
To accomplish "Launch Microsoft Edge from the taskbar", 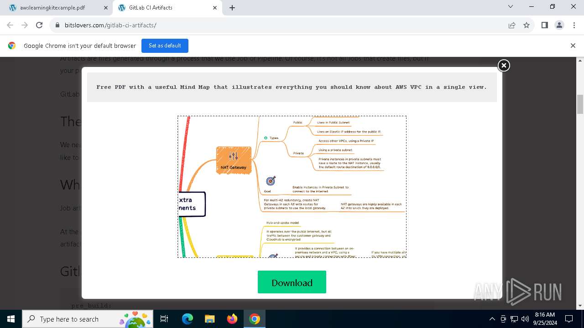I will click(188, 319).
